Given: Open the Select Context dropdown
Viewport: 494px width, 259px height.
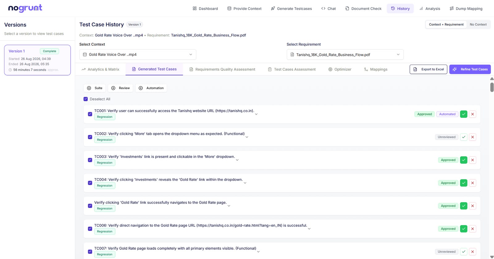Looking at the screenshot, I should pos(138,55).
